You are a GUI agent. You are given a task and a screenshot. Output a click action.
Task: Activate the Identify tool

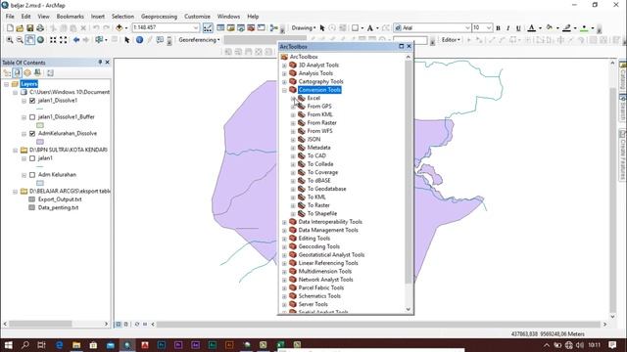coord(139,40)
